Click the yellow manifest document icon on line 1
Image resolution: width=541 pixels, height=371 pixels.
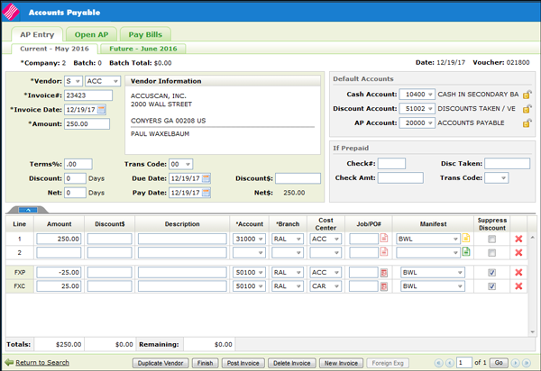point(466,239)
